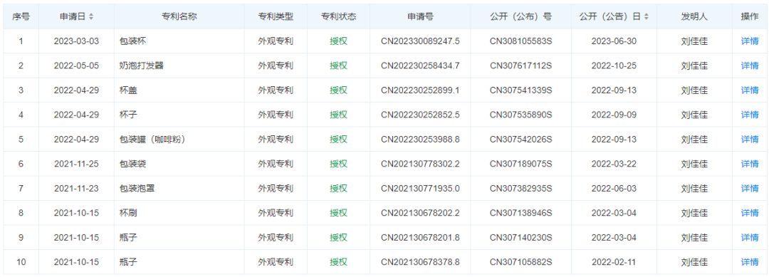
Task: Open 详情 for the 杯子 patent
Action: tap(749, 115)
